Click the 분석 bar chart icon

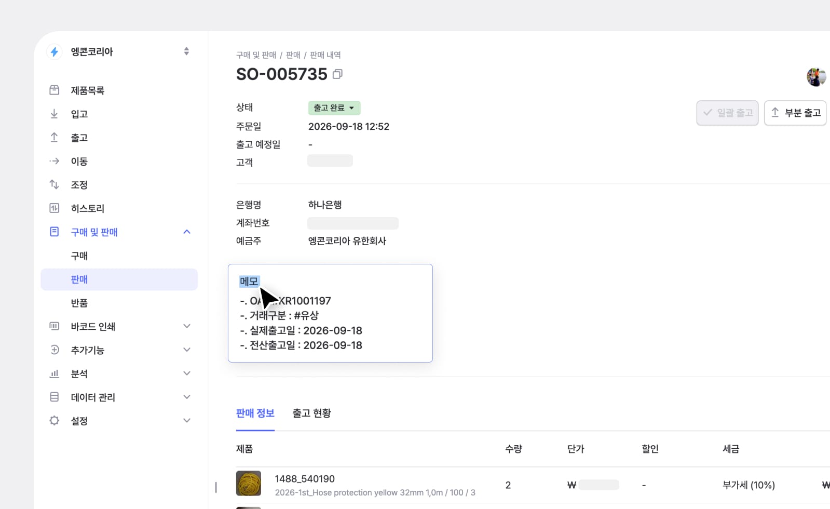[x=54, y=373]
